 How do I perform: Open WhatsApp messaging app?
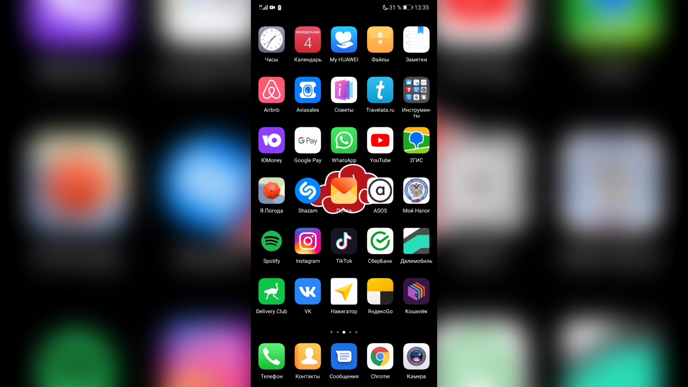pos(344,140)
